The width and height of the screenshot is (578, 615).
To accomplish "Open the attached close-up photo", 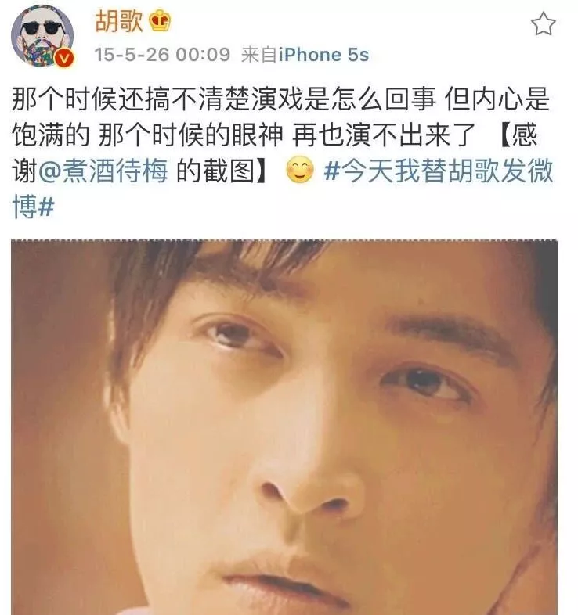I will tap(284, 427).
